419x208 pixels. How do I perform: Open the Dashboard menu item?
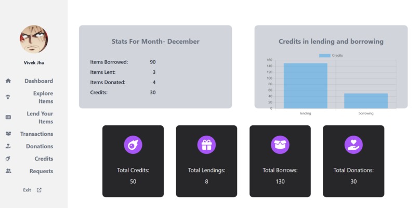(39, 81)
